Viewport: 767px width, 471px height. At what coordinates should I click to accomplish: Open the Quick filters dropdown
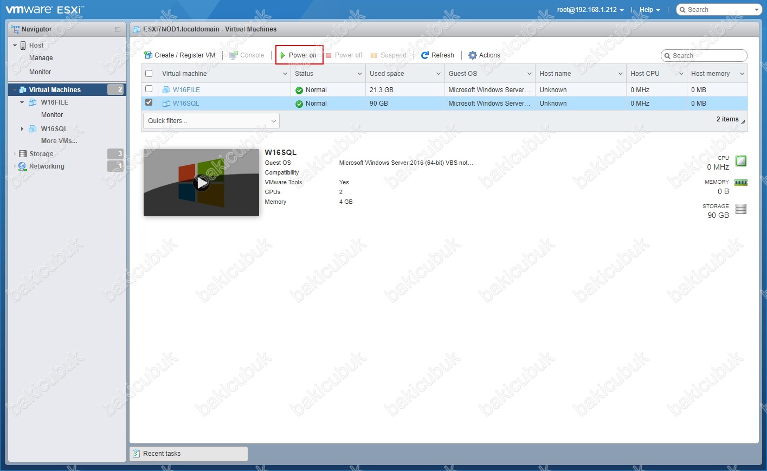pyautogui.click(x=211, y=121)
